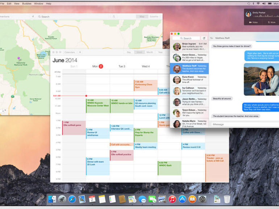The width and height of the screenshot is (279, 209).
Task: Switch Calendar to Month view
Action: [x=149, y=52]
